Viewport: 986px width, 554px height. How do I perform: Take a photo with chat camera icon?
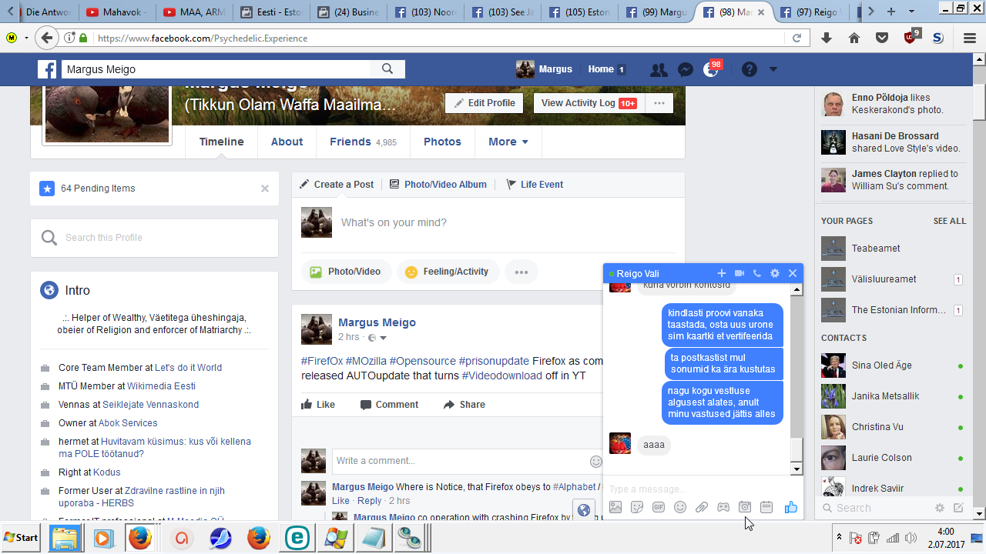point(745,507)
